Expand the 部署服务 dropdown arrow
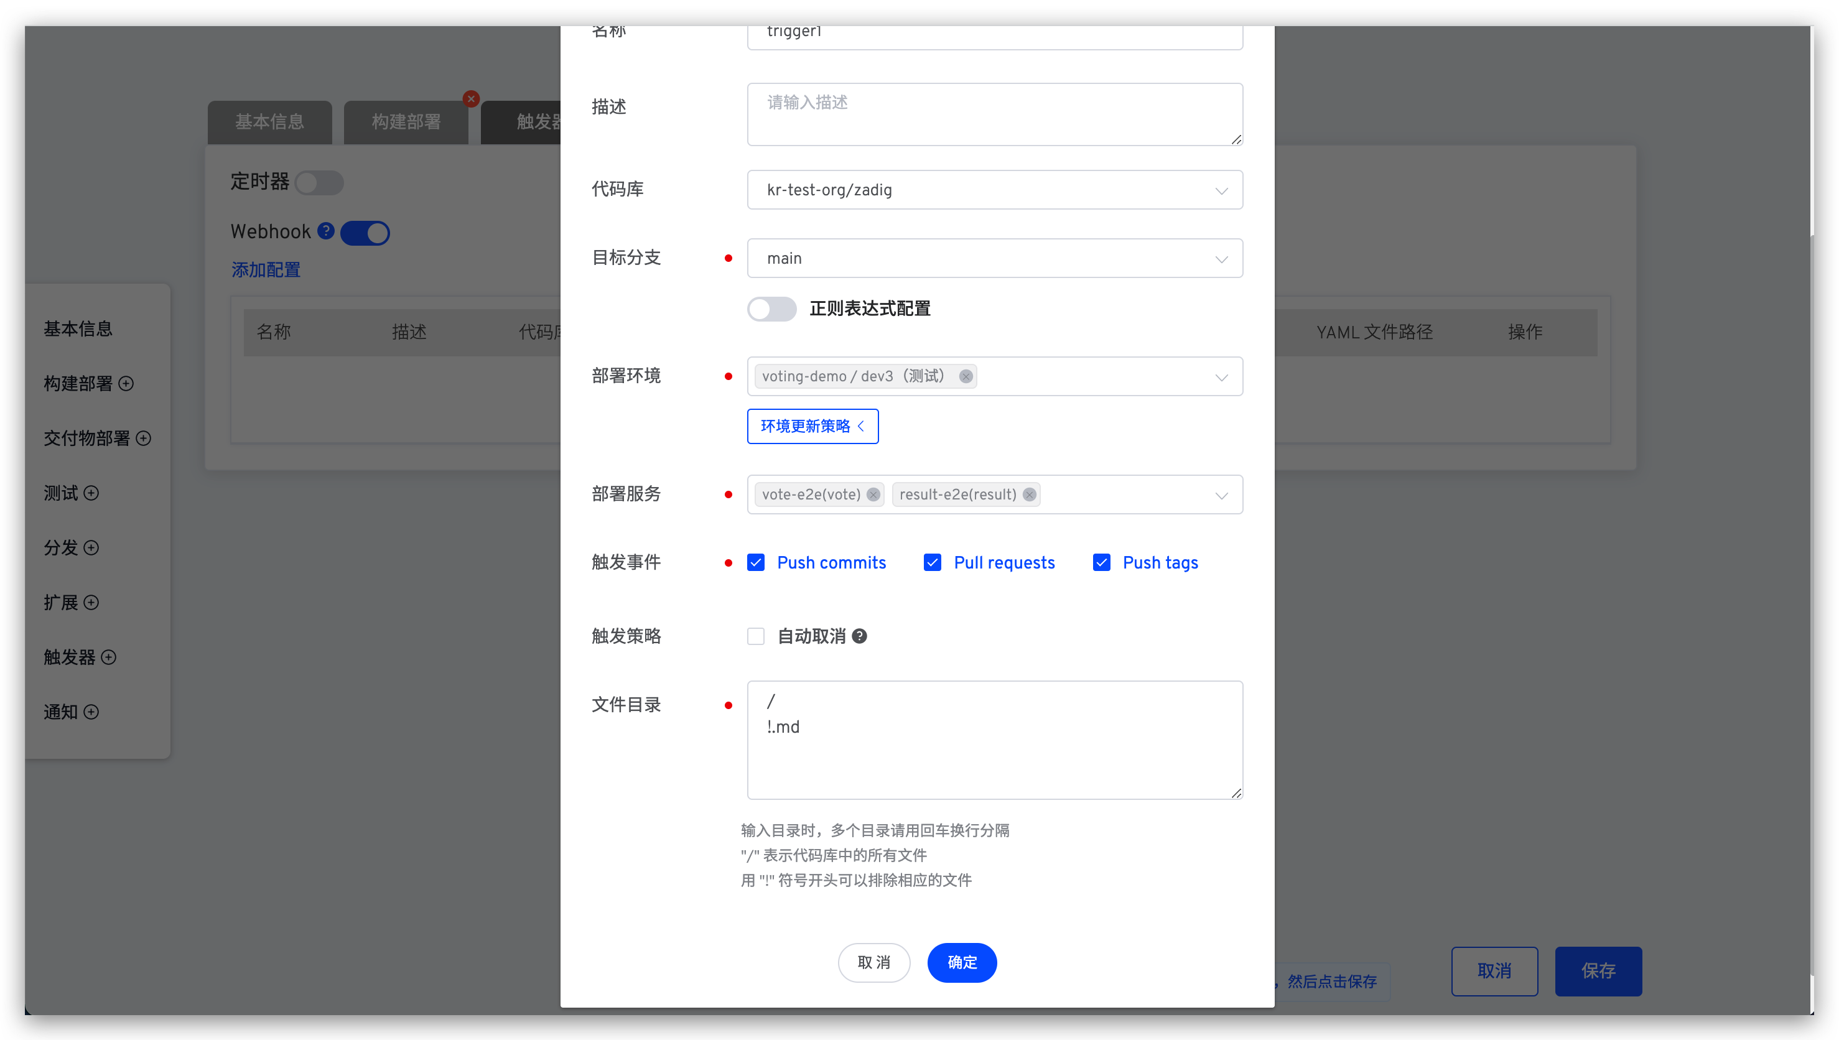The image size is (1839, 1040). 1221,495
